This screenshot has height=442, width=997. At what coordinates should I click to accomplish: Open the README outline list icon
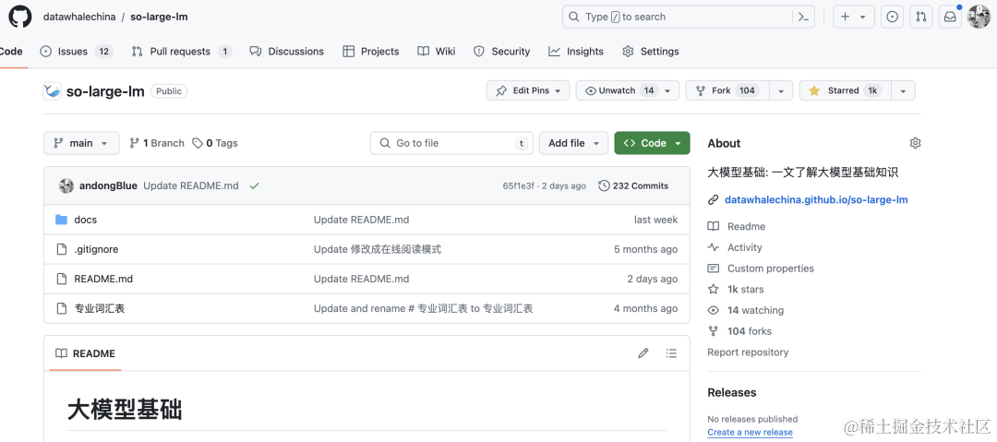[671, 353]
